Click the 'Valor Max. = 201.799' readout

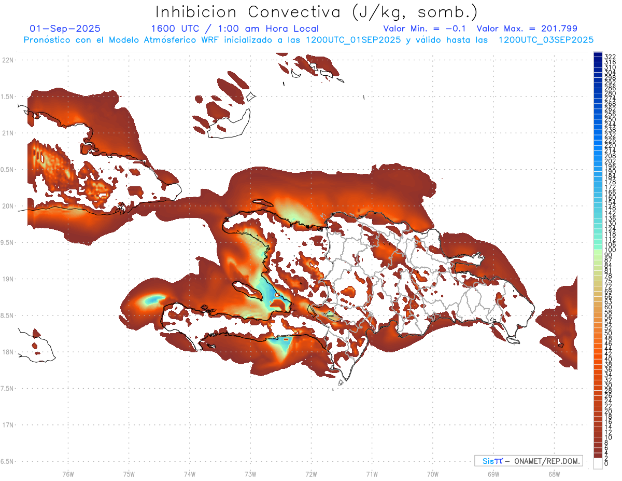pos(527,29)
